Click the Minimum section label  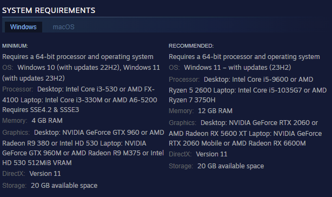point(15,46)
